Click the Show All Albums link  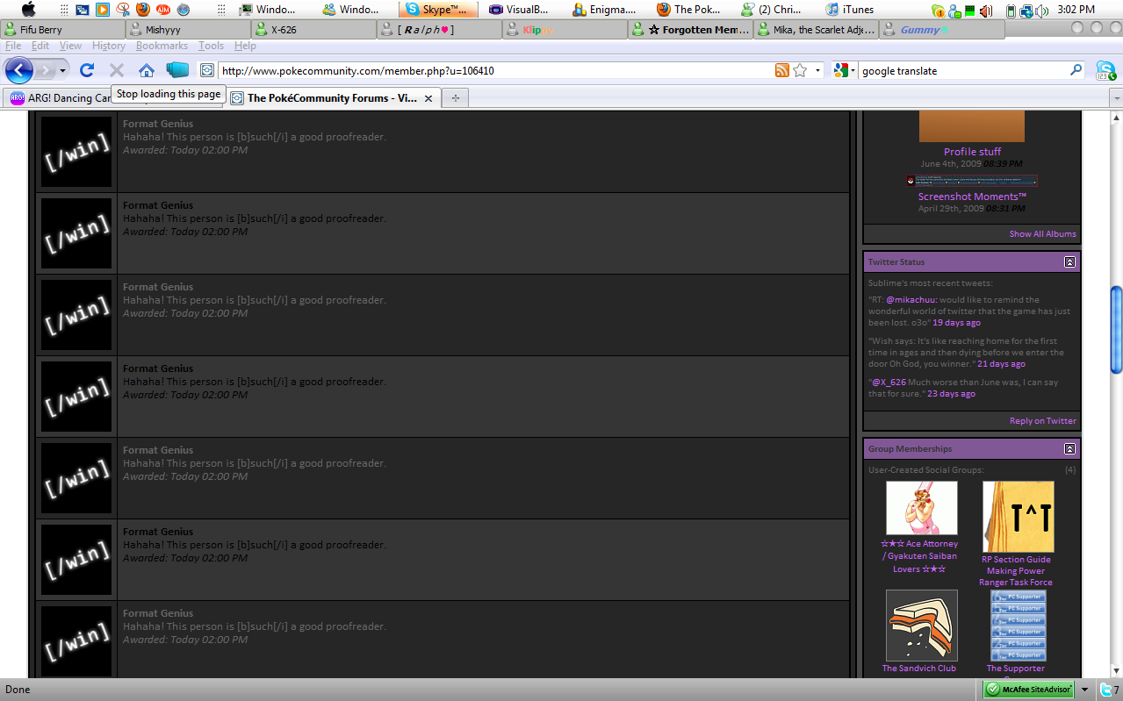coord(1042,234)
